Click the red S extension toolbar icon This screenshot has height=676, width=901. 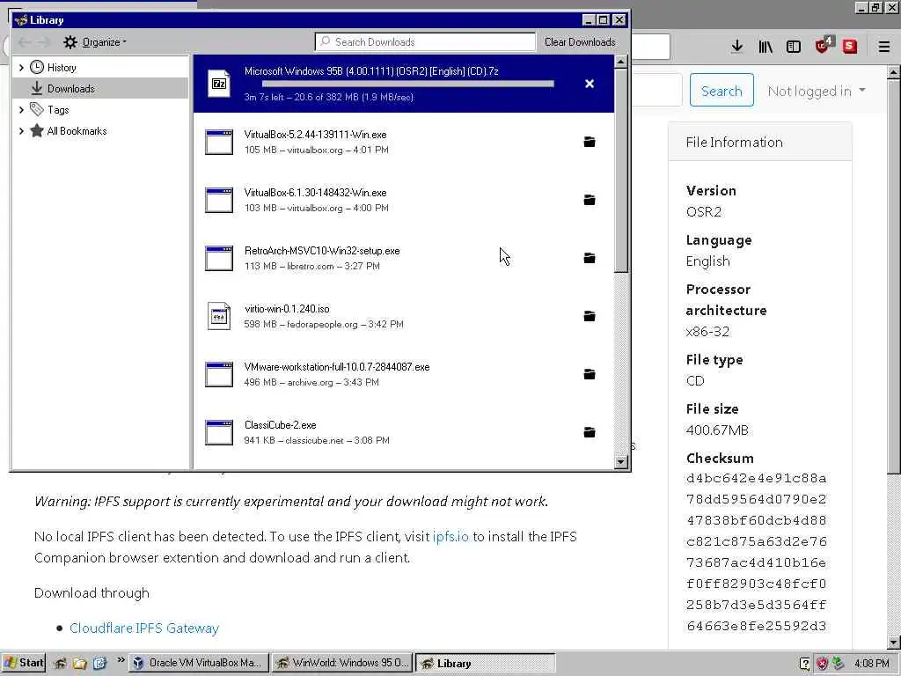point(850,47)
